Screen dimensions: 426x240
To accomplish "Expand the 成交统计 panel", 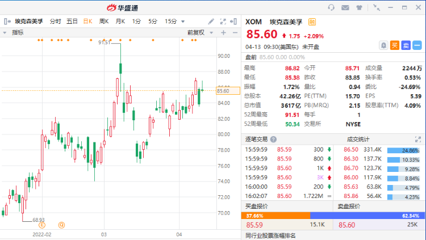I will 418,140.
